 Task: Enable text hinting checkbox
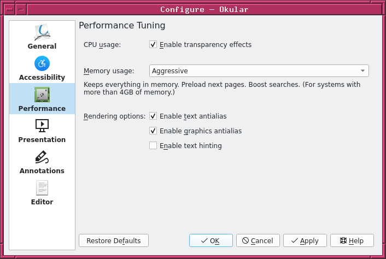[153, 146]
